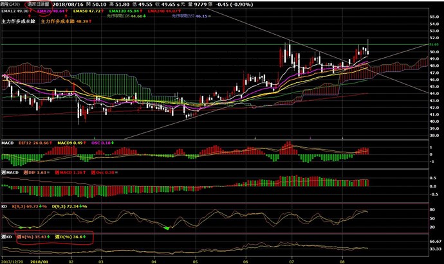Click the 47.0 price axis label
The image size is (444, 264).
[434, 73]
